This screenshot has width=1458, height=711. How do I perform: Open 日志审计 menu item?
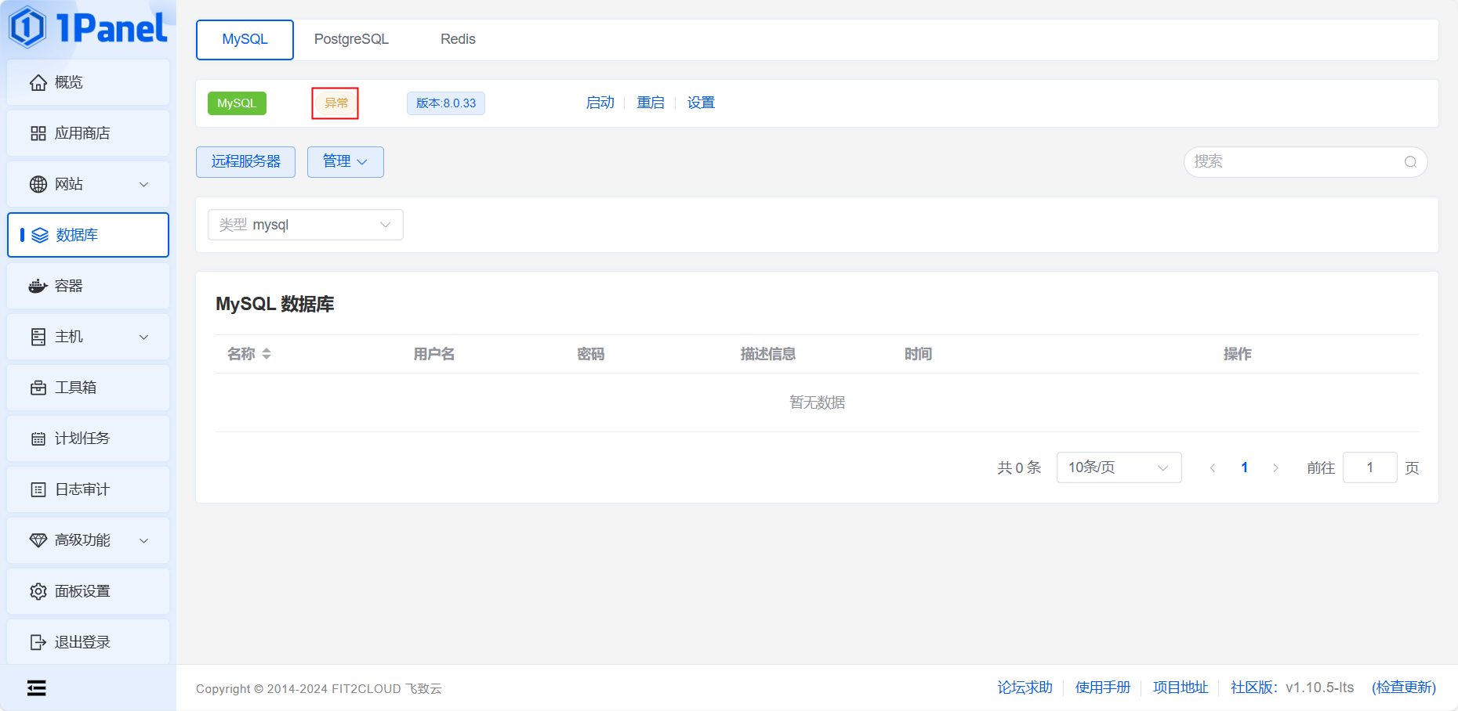[88, 489]
